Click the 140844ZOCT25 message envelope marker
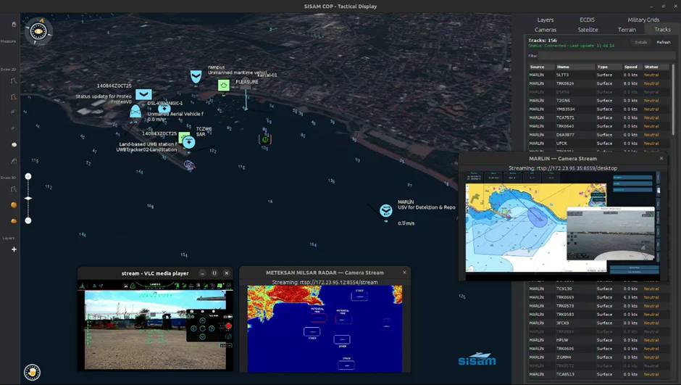681x385 pixels. click(143, 94)
